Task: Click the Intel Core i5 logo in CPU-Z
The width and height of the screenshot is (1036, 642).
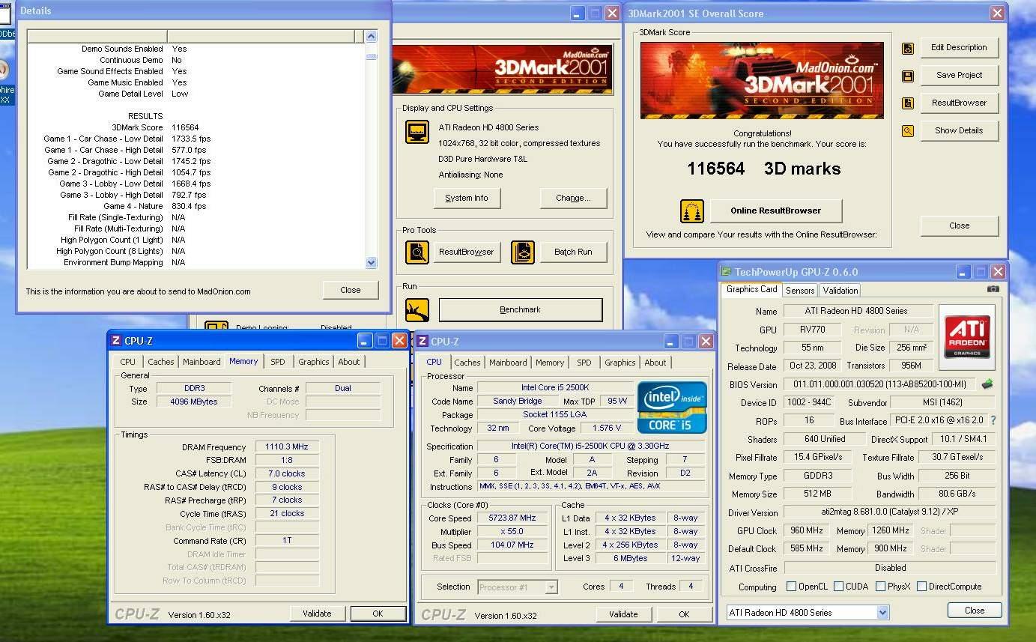Action: (672, 407)
